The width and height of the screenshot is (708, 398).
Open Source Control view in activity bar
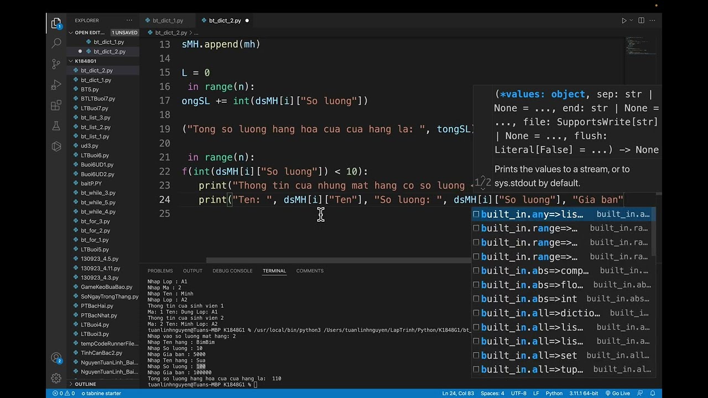[56, 64]
